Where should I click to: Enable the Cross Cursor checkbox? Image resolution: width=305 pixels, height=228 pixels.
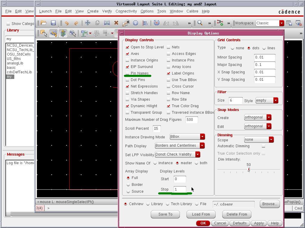[169, 86]
